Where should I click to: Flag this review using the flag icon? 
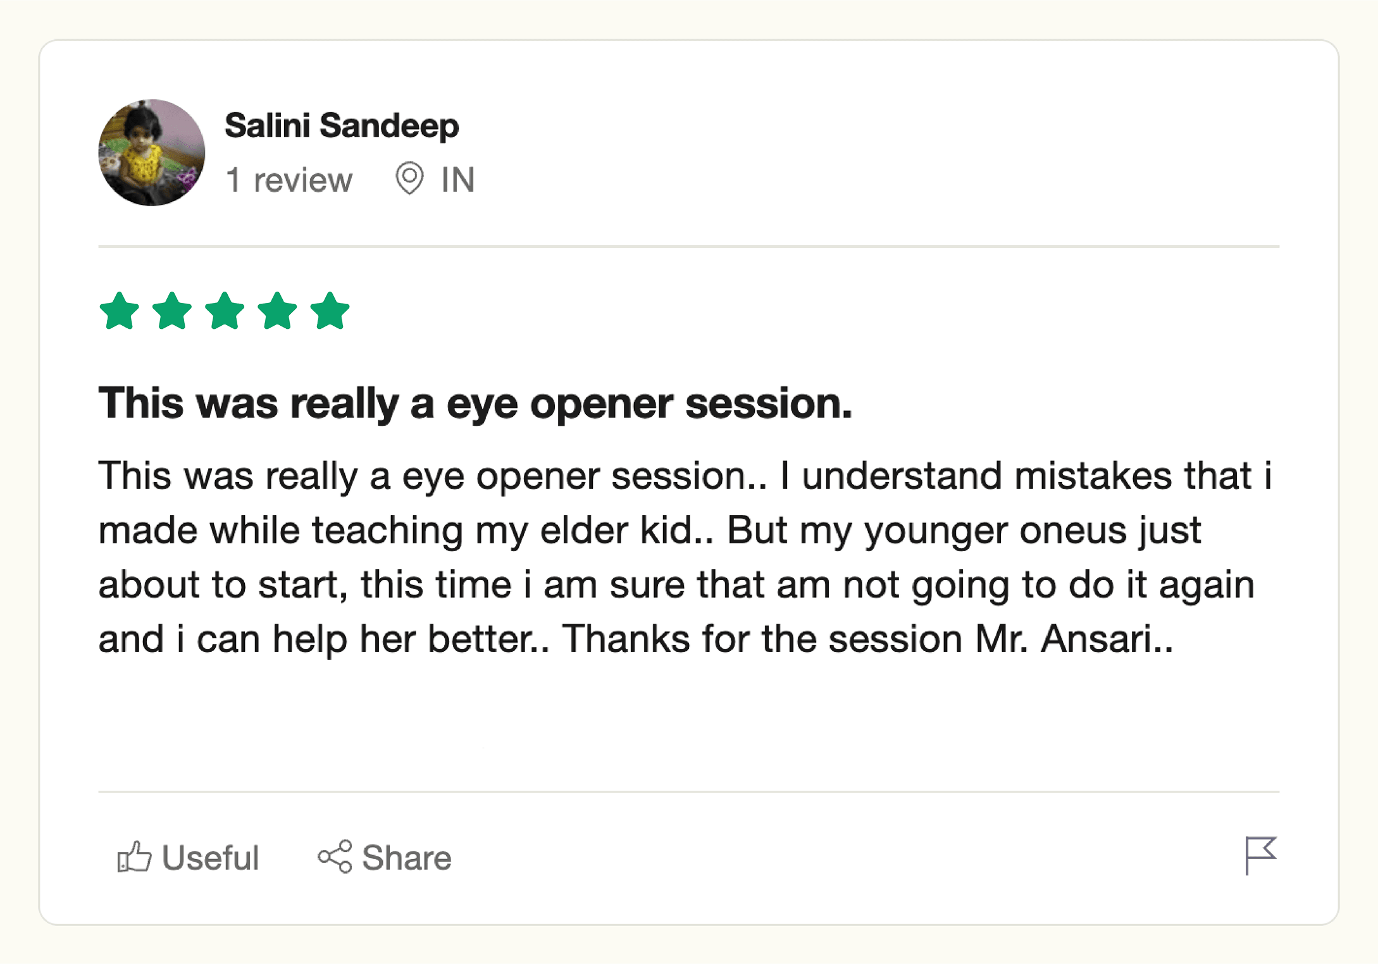click(x=1260, y=855)
